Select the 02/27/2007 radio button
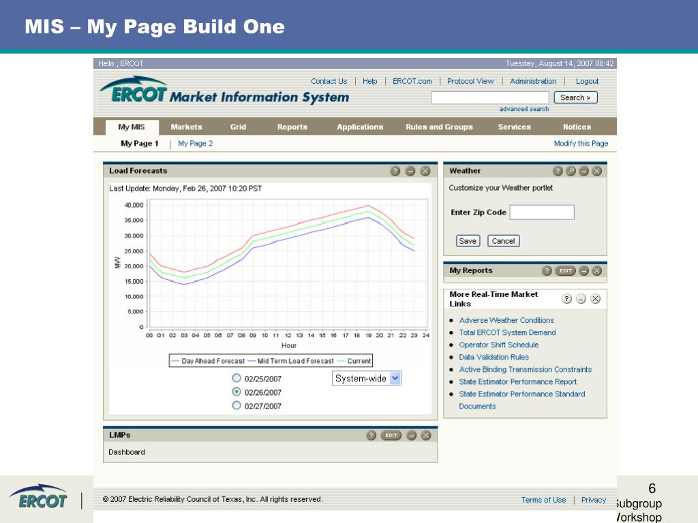Screen dimensions: 698x523 (x=237, y=405)
